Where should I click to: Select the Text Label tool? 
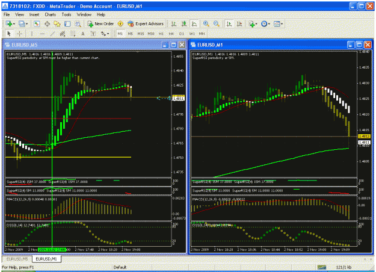pos(93,34)
